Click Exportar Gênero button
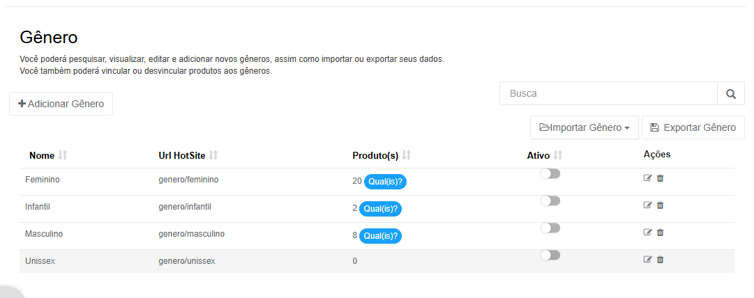This screenshot has height=298, width=754. (693, 127)
